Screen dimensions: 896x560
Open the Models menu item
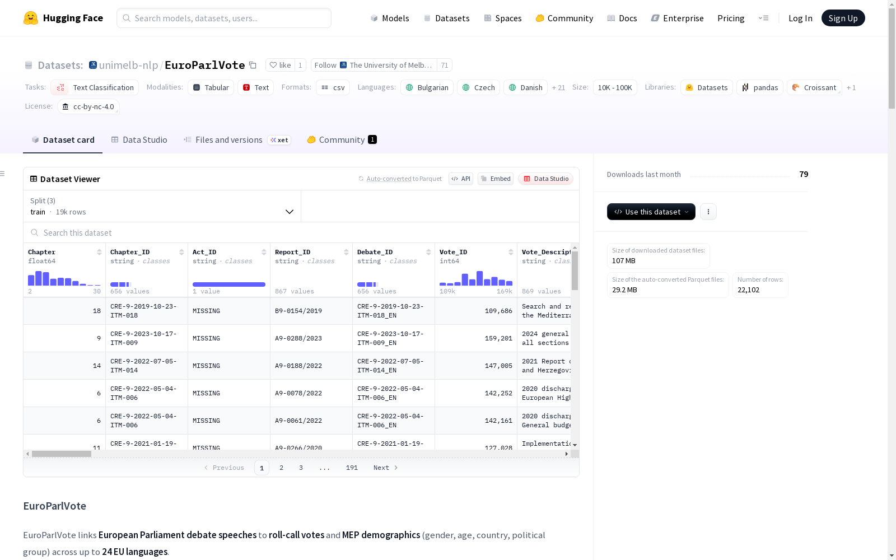(390, 18)
